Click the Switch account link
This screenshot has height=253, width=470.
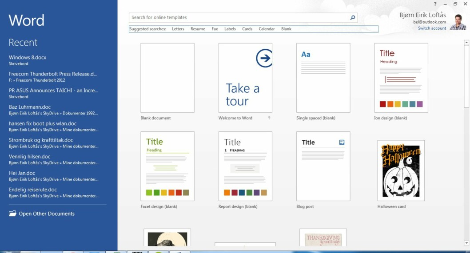point(432,28)
